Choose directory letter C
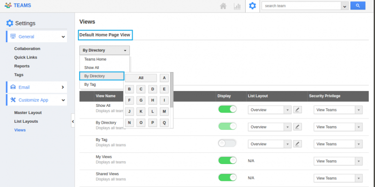 click(x=141, y=89)
